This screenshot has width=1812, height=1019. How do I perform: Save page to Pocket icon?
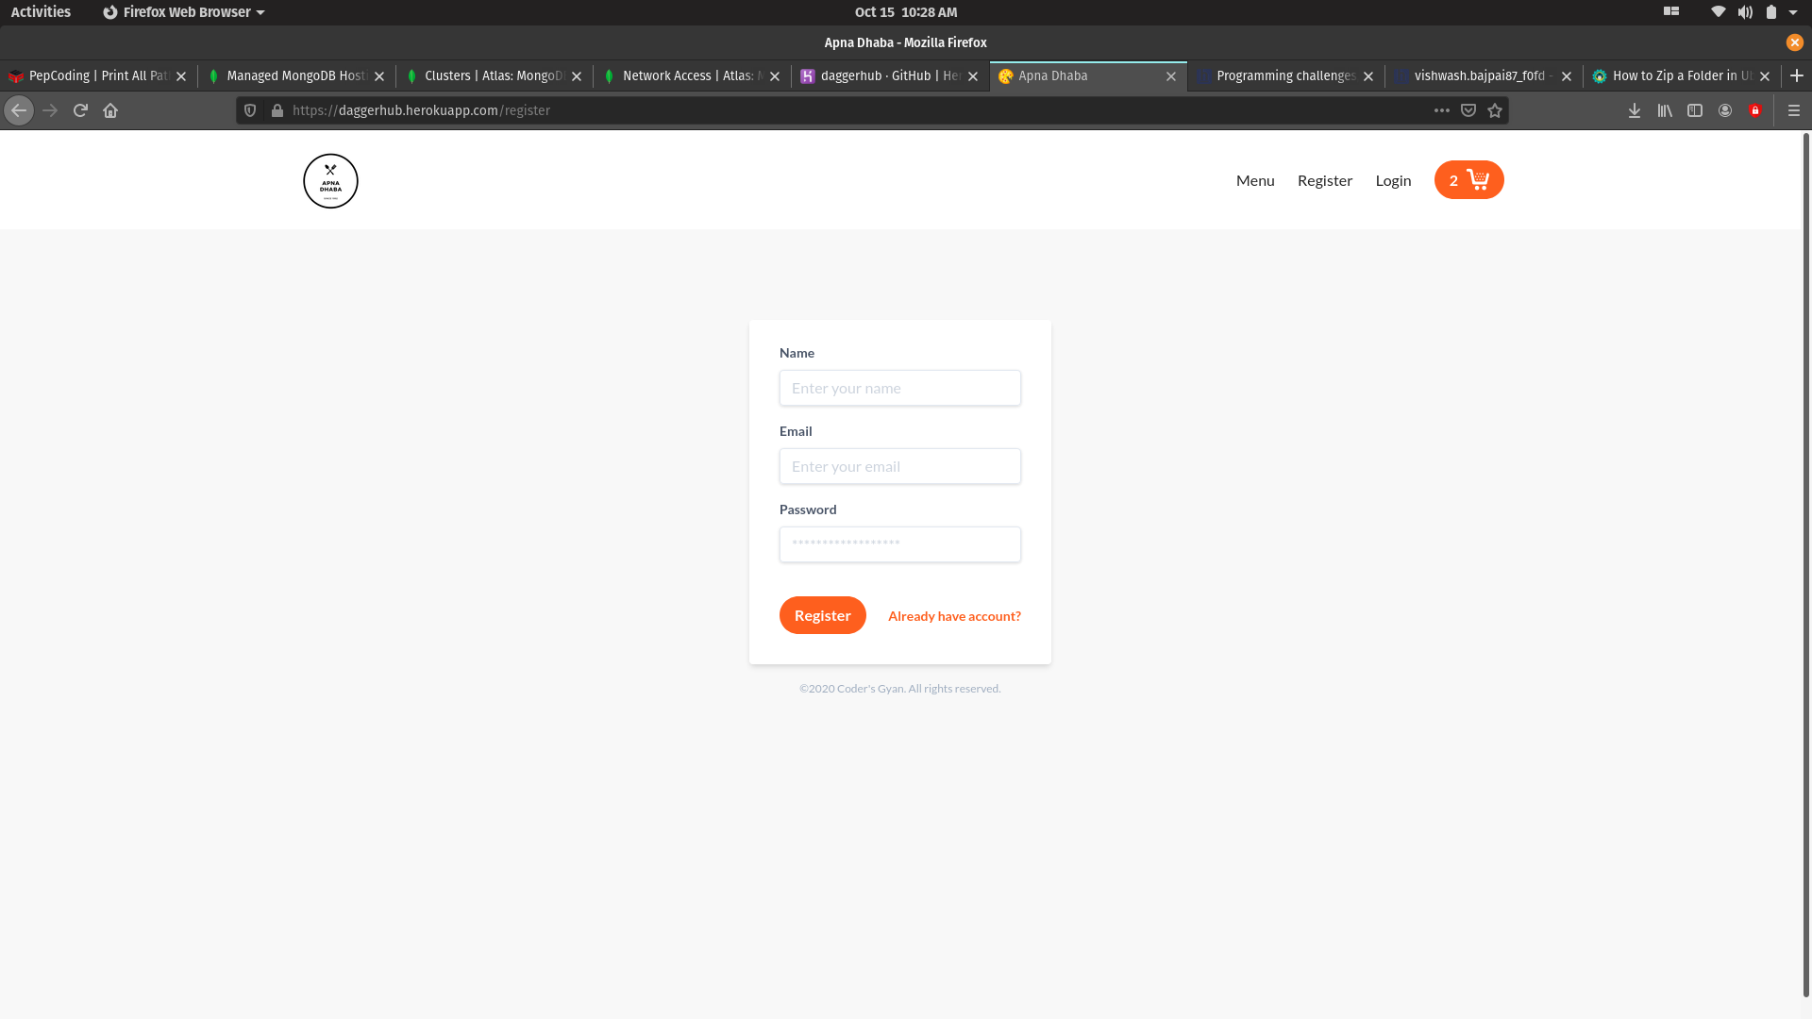tap(1468, 110)
